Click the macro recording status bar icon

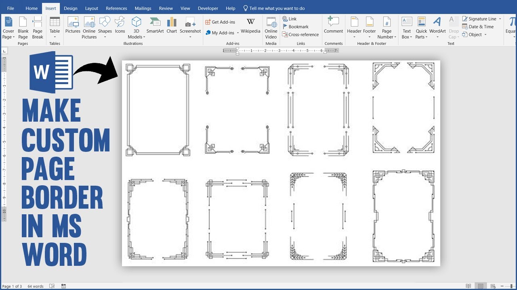pyautogui.click(x=63, y=286)
